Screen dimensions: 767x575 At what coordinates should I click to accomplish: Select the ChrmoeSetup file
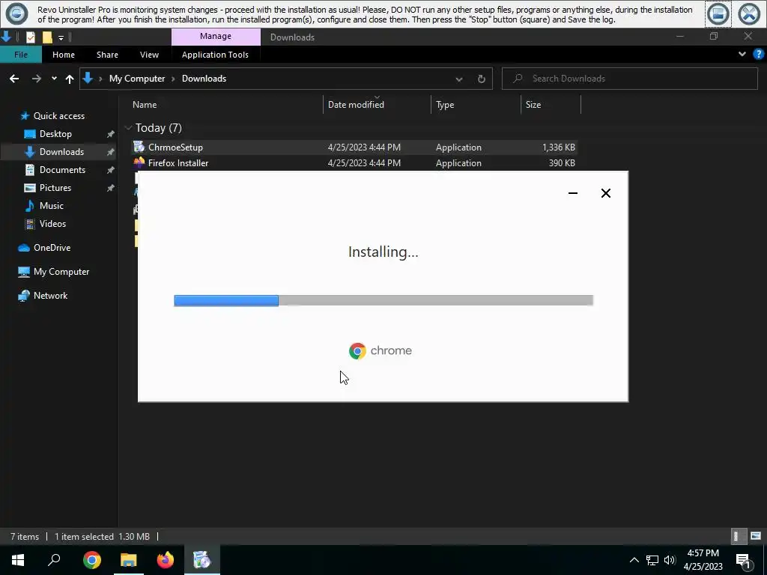coord(354,147)
